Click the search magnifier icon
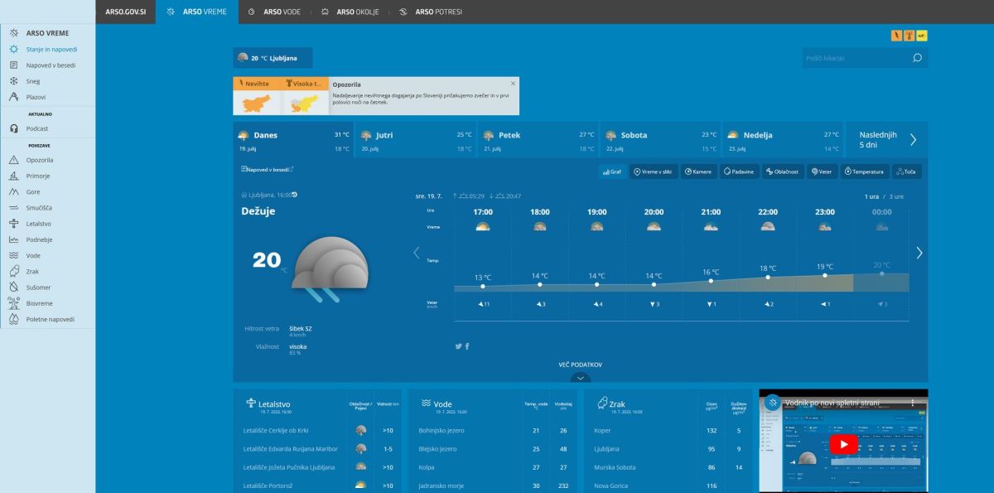 [x=917, y=58]
